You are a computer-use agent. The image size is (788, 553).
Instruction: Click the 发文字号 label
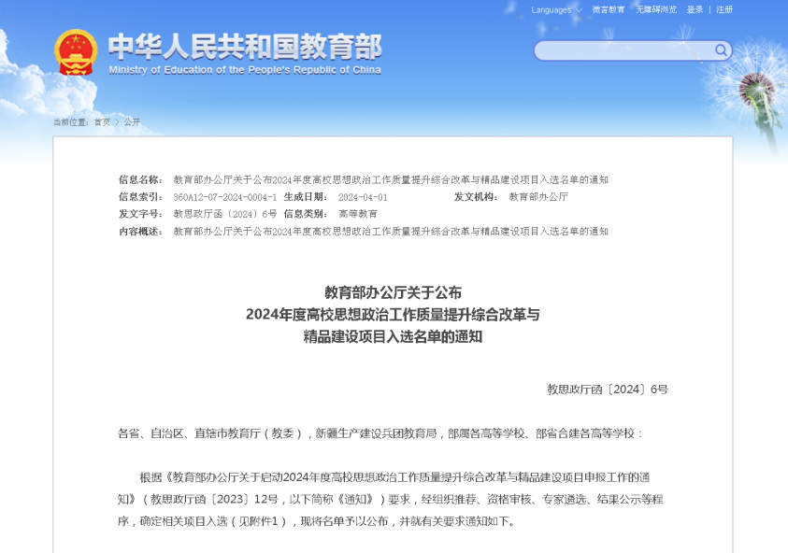[x=140, y=214]
